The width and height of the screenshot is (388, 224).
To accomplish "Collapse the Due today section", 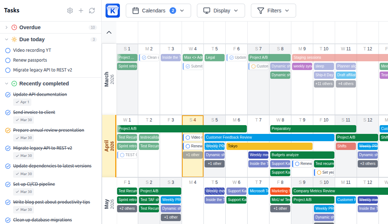I will click(x=7, y=40).
